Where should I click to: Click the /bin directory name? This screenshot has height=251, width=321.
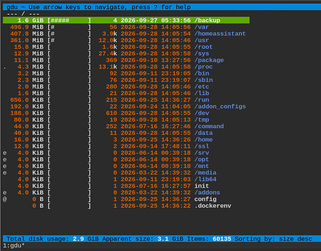coord(201,73)
